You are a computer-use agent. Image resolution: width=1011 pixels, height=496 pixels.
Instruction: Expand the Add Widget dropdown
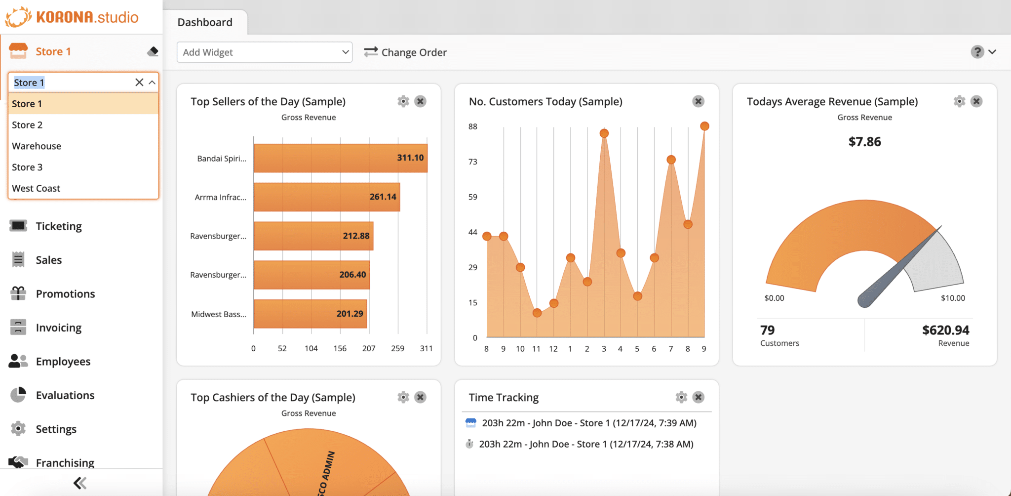coord(264,52)
